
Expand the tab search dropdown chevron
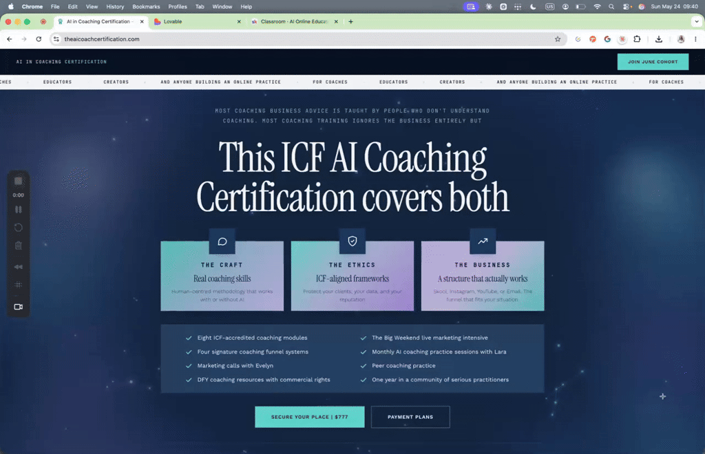[697, 21]
